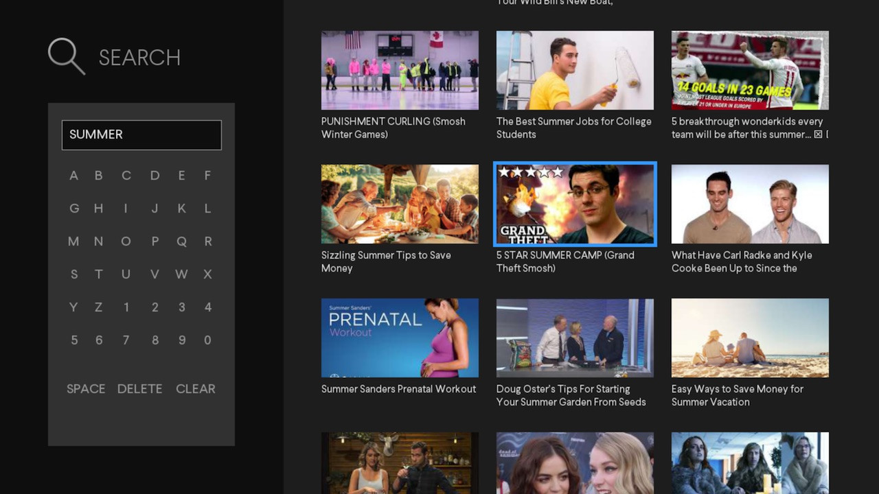The image size is (879, 494).
Task: Click the Doug Oster's Tips title link
Action: [x=571, y=395]
